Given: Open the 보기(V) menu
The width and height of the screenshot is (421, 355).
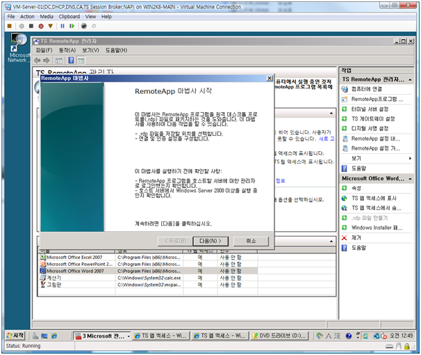Looking at the screenshot, I should pyautogui.click(x=90, y=50).
